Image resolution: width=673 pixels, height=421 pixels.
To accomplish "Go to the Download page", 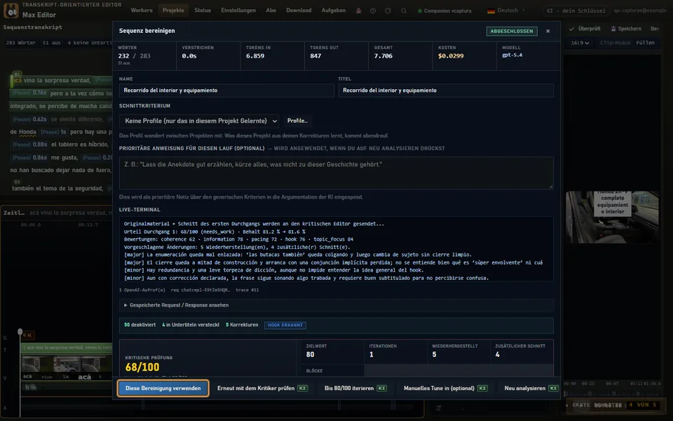I will coord(299,11).
